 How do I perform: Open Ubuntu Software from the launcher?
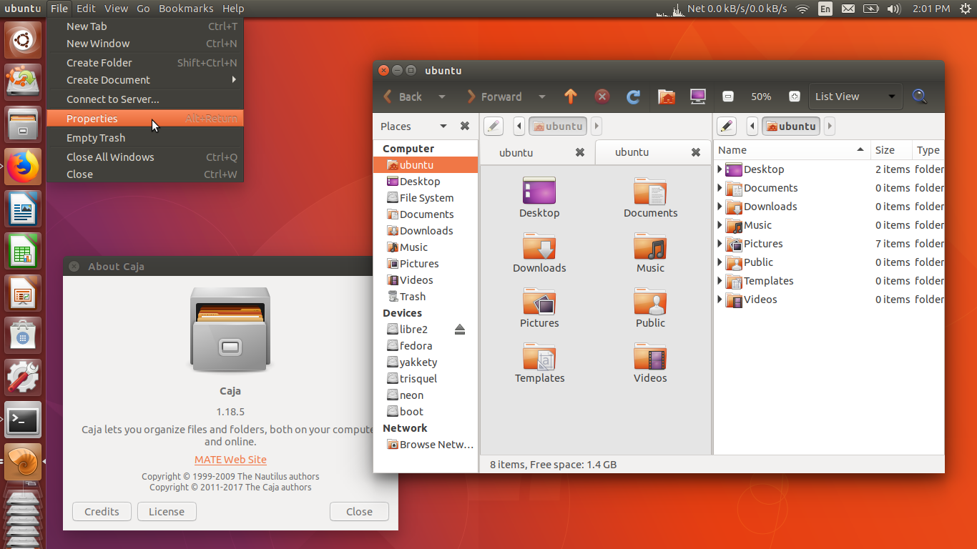[23, 335]
